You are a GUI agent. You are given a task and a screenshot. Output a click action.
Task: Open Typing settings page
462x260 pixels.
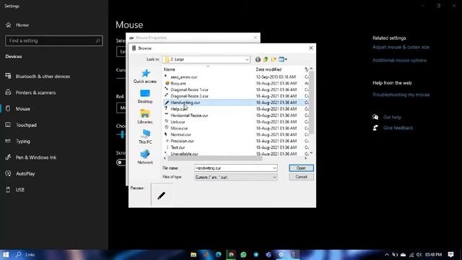(x=22, y=142)
